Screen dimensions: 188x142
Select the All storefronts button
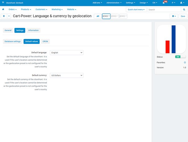pos(98,16)
